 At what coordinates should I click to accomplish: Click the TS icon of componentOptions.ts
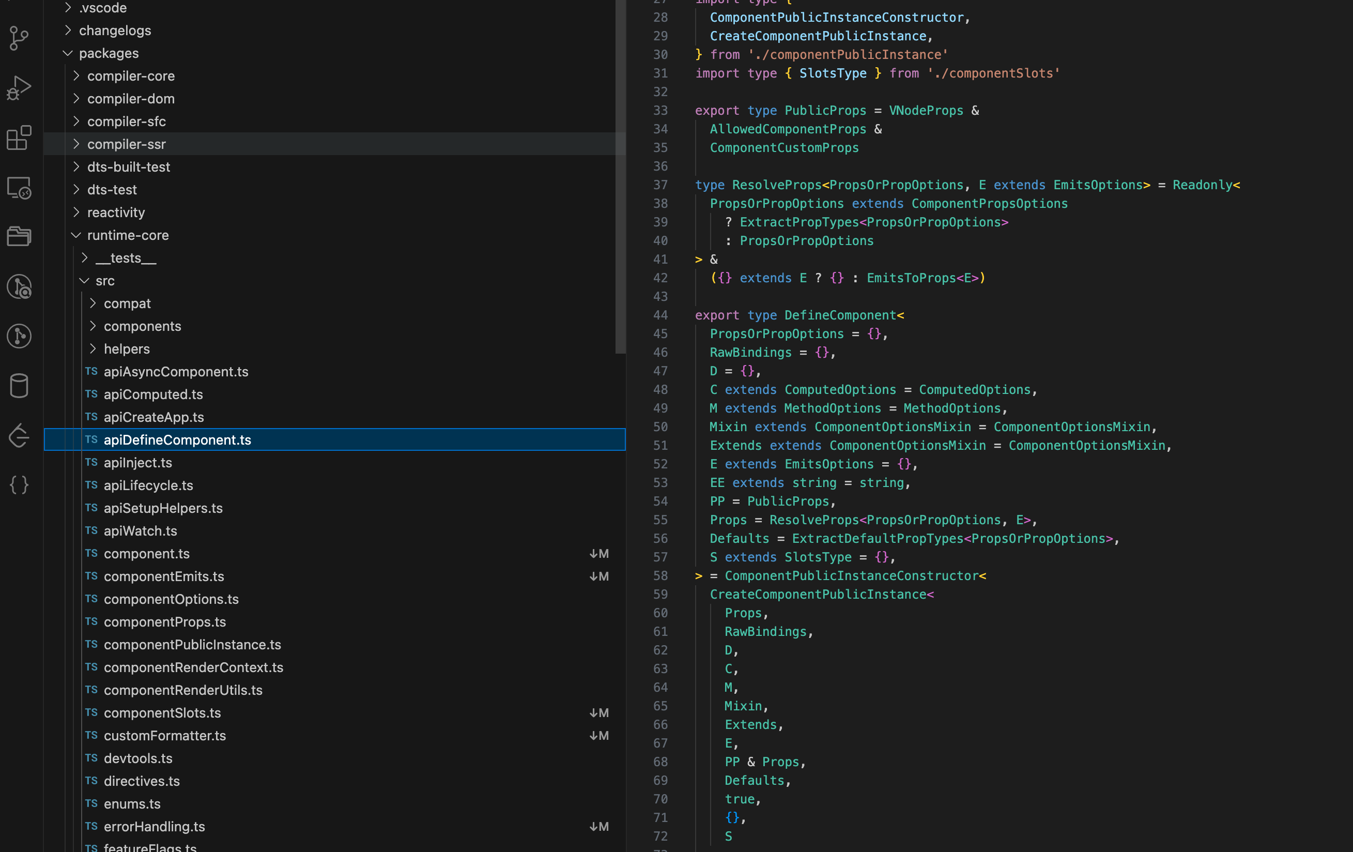91,599
